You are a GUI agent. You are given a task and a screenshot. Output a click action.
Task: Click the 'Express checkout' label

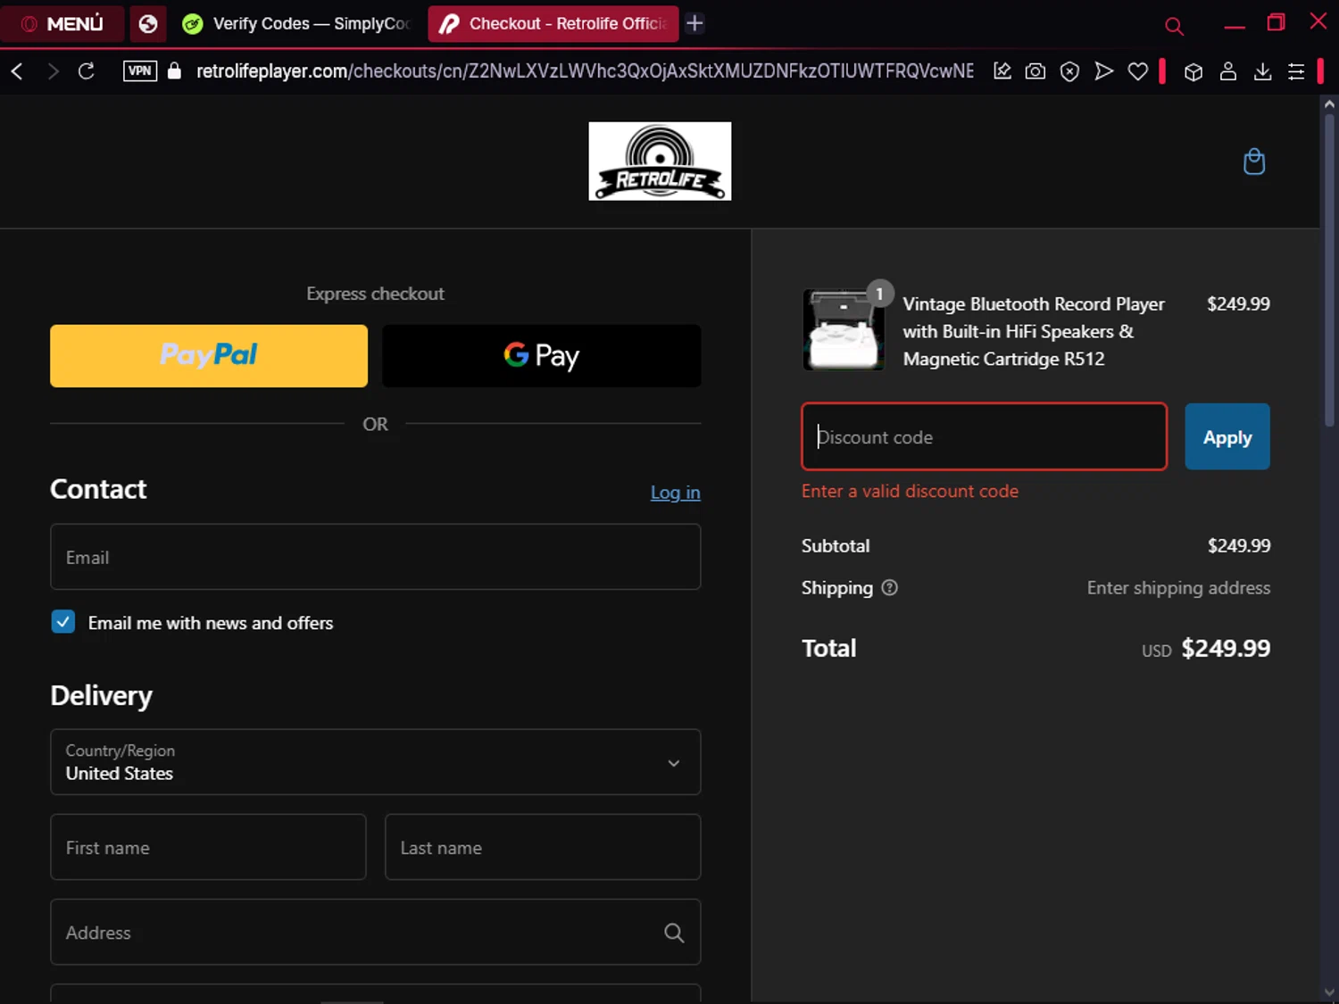point(375,294)
